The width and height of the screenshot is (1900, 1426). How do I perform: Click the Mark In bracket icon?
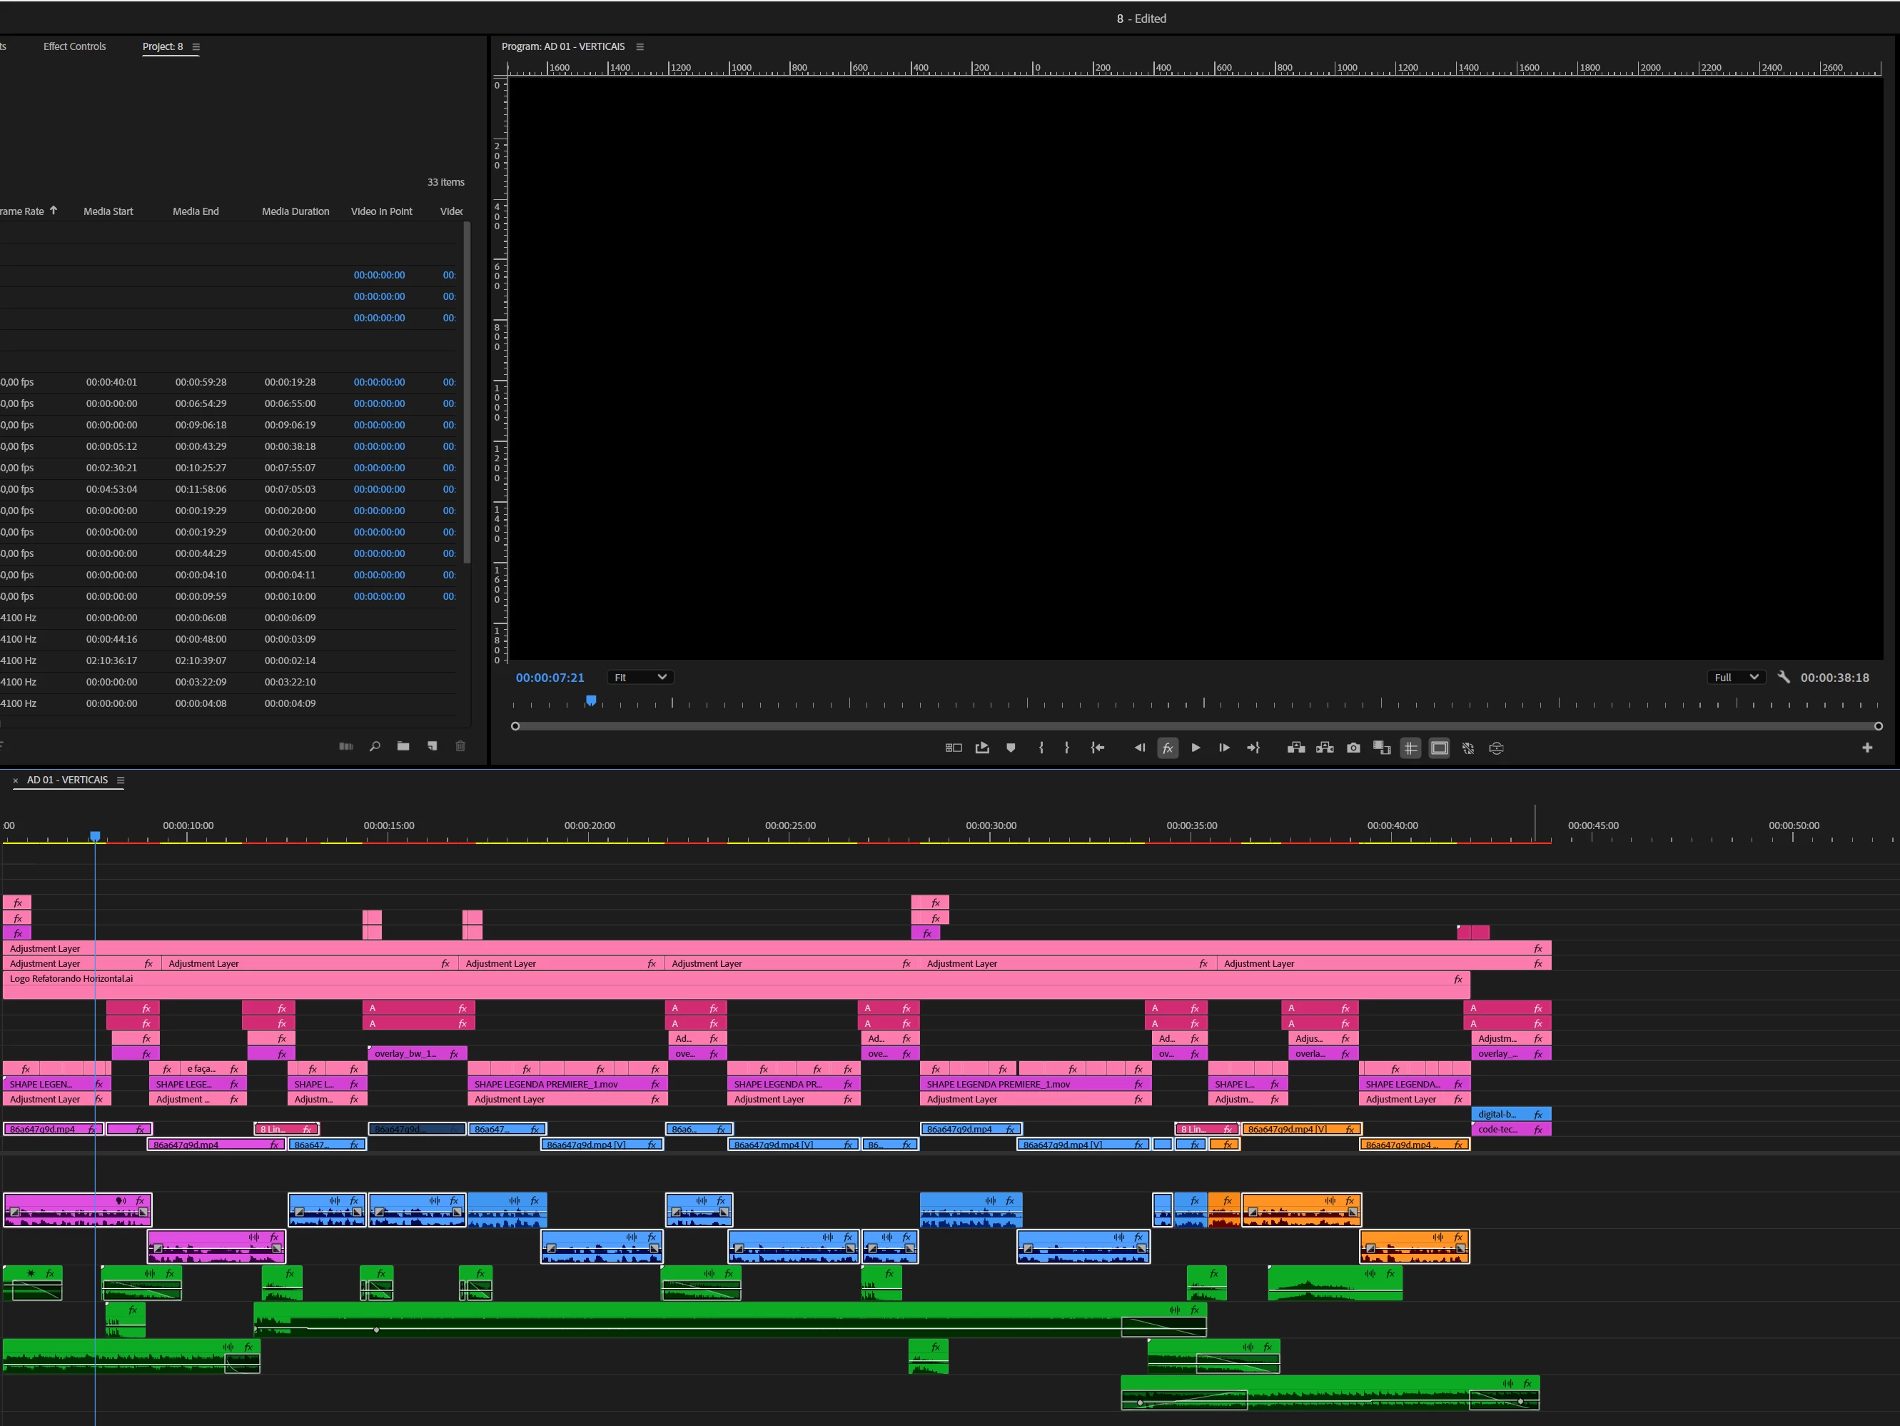point(1041,748)
